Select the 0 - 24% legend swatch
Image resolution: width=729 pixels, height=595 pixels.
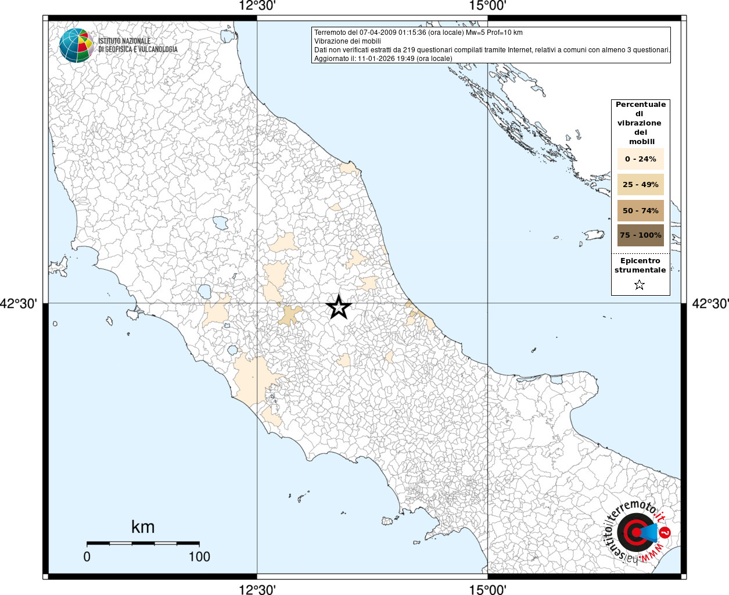pyautogui.click(x=641, y=159)
